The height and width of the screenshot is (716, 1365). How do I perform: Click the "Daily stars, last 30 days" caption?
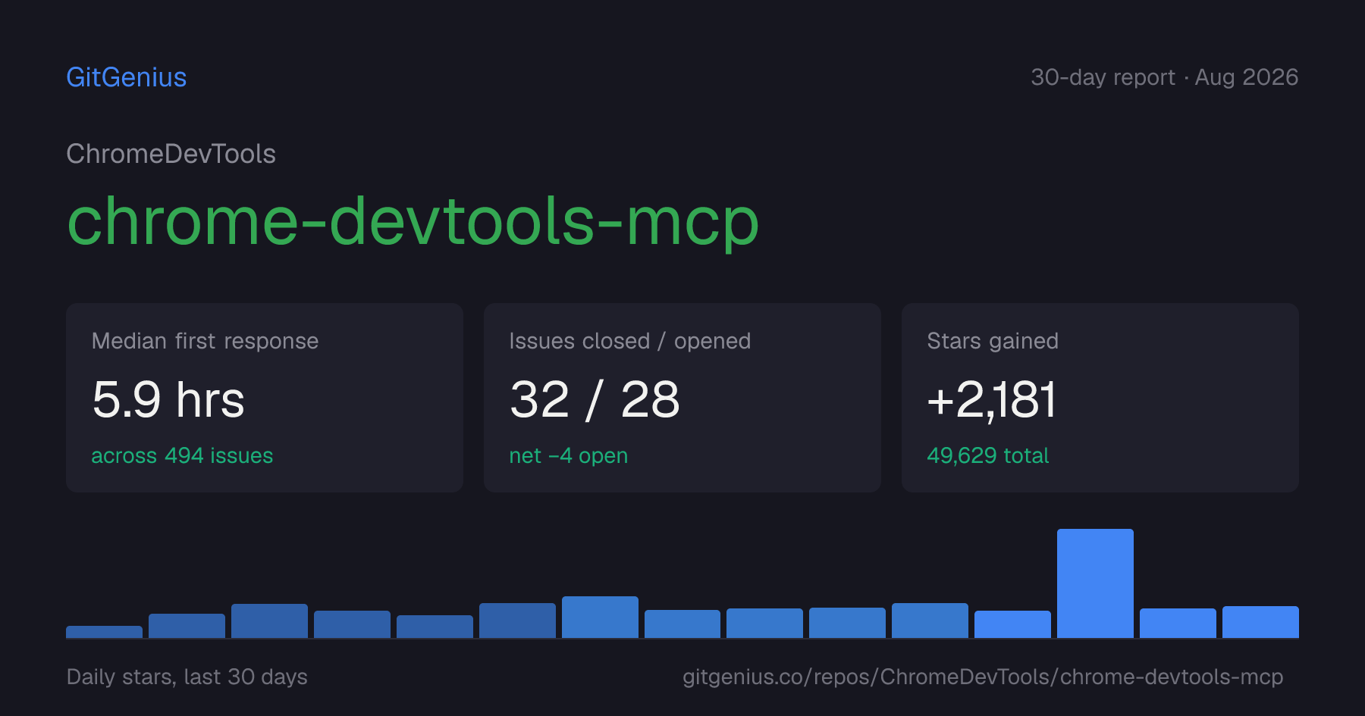pyautogui.click(x=187, y=677)
